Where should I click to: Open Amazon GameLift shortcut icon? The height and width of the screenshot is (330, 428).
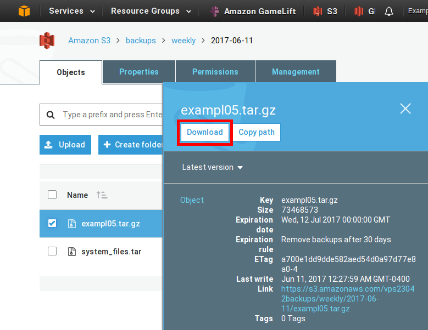(x=215, y=11)
